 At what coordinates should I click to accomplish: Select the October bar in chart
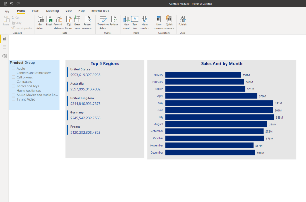[x=215, y=138]
